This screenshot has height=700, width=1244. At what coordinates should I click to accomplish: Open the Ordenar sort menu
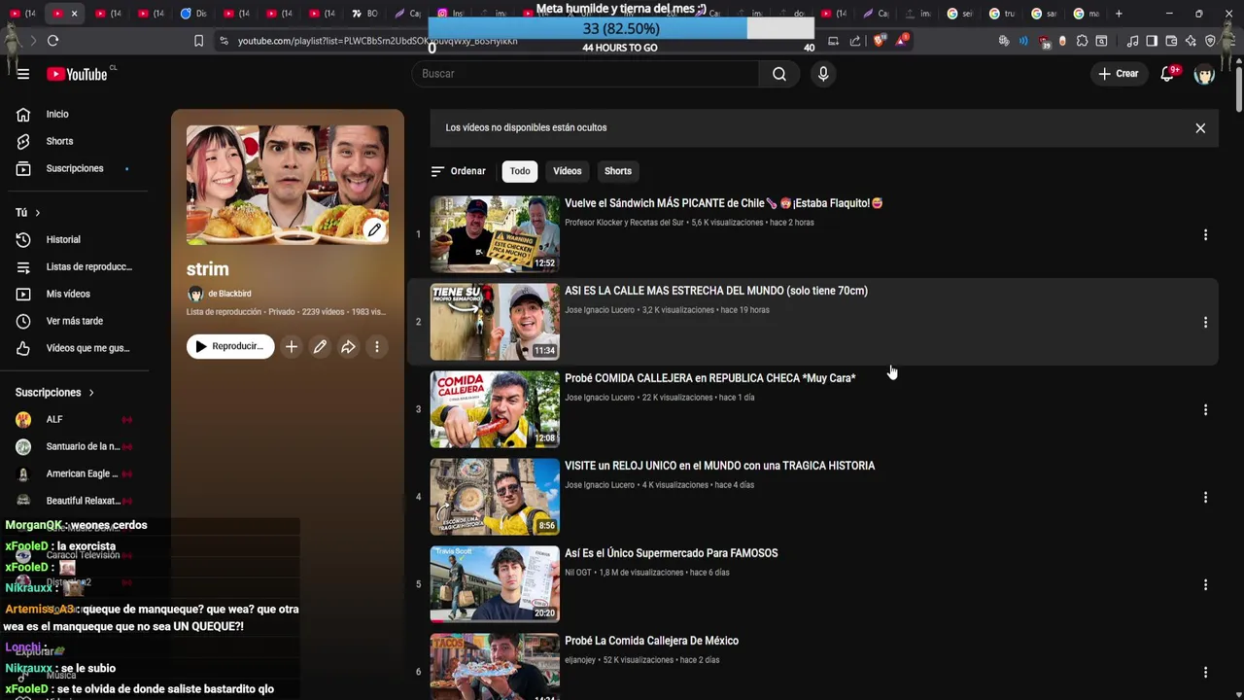[458, 171]
